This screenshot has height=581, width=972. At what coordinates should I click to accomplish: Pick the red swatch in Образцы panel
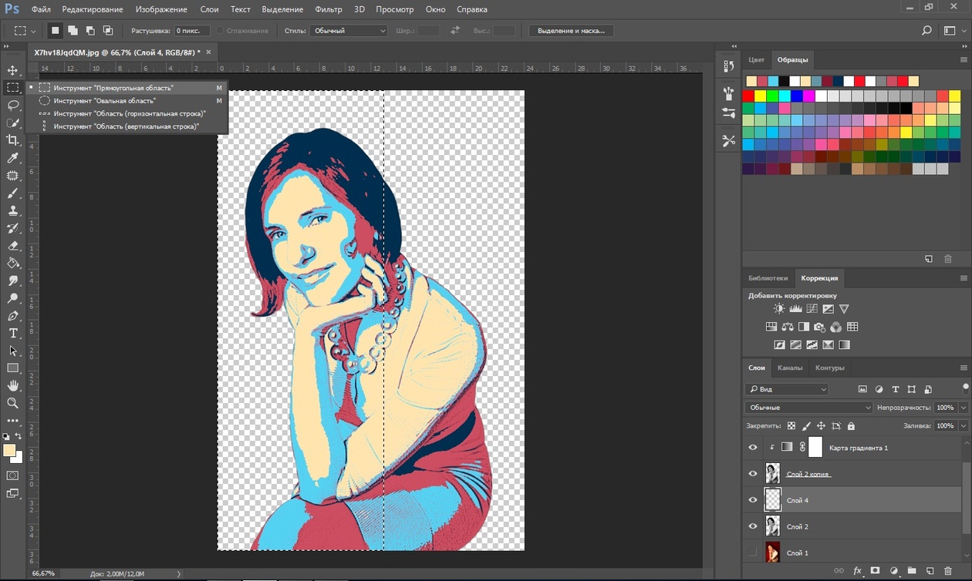(748, 96)
